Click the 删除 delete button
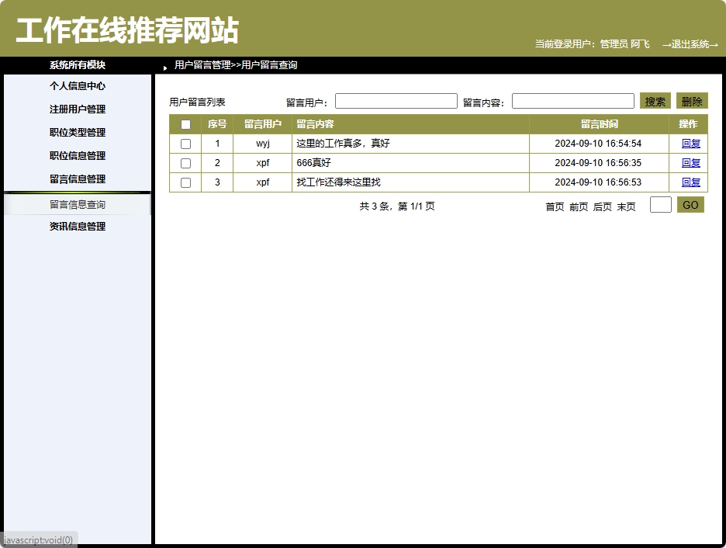 point(691,100)
